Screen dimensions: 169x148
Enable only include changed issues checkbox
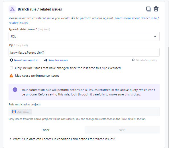click(11, 68)
